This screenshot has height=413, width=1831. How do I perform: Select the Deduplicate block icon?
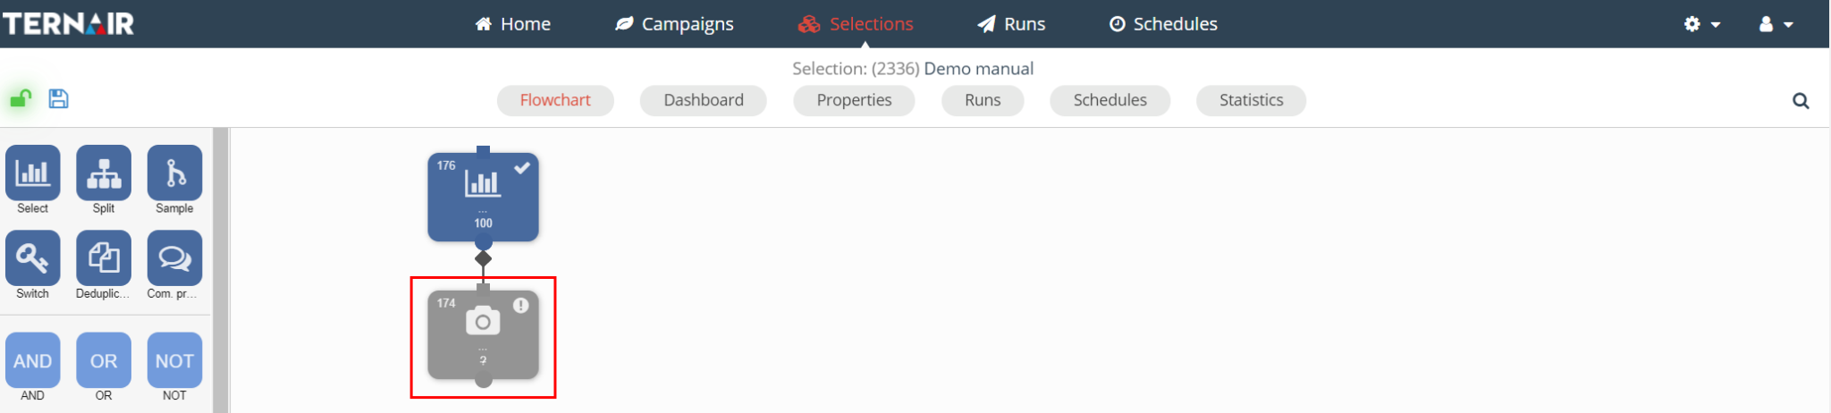[x=104, y=258]
